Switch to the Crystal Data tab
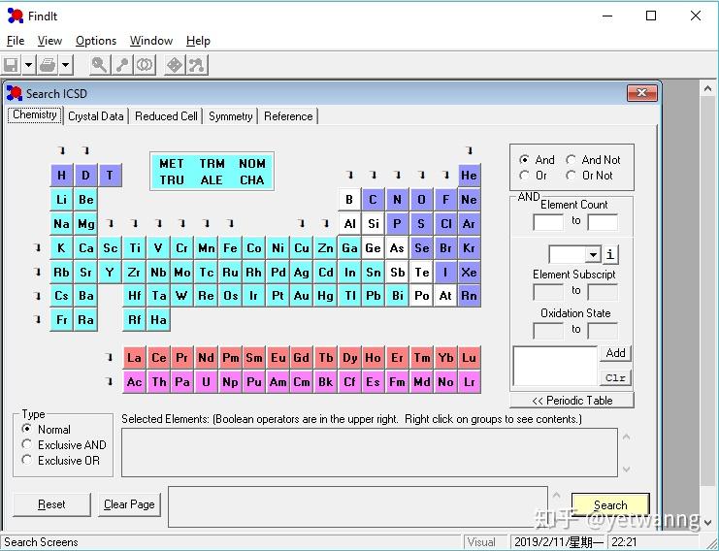 [x=96, y=116]
